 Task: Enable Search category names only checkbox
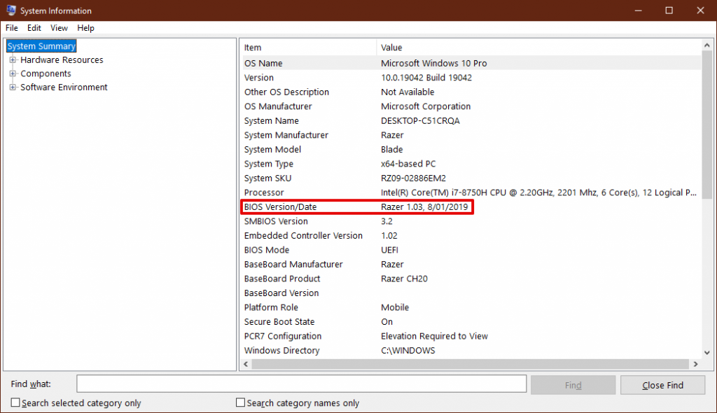[241, 402]
